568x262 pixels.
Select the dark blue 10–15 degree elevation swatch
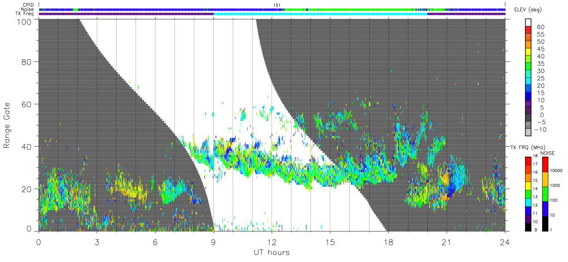(x=528, y=96)
